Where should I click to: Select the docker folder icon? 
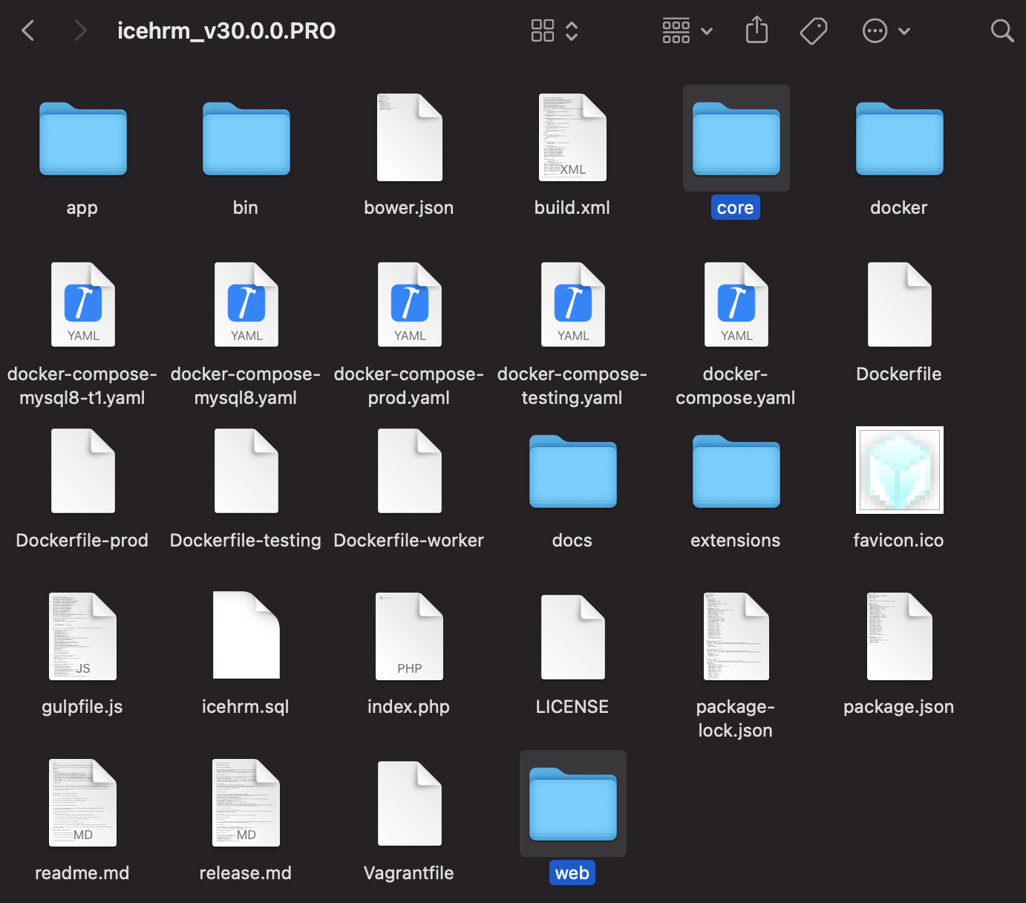(x=899, y=139)
